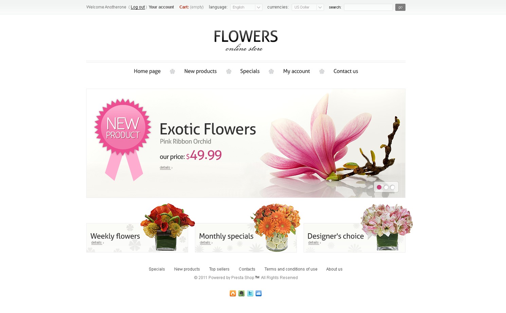Click the Log out link
Screen dimensions: 506x313
138,7
